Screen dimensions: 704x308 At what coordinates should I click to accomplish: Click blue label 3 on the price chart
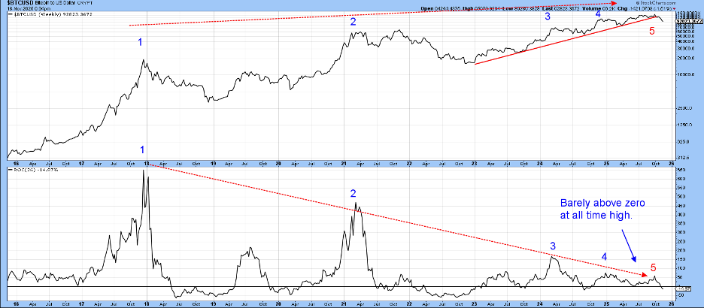(548, 17)
